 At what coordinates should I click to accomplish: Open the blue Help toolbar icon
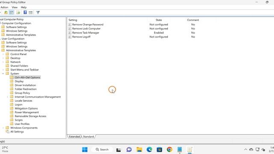coord(25,12)
